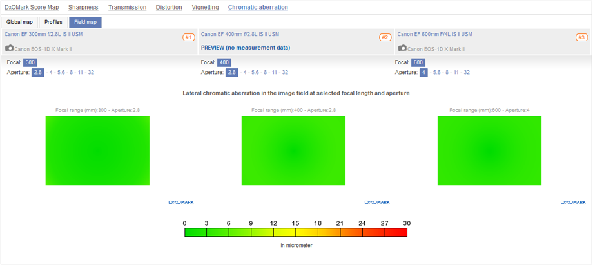Viewport: 593px width, 265px height.
Task: Set 300mm lens aperture to 8
Action: tap(72, 73)
